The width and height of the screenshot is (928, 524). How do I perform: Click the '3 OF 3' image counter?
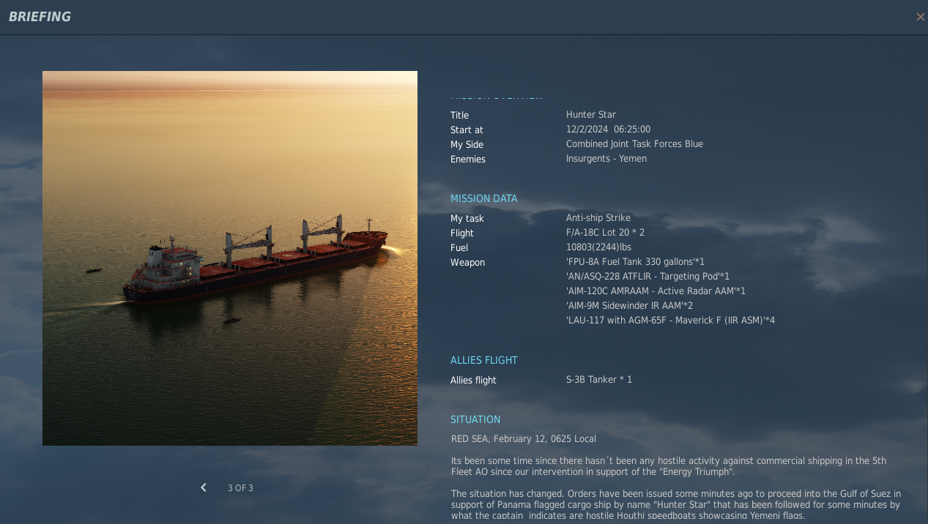(240, 488)
